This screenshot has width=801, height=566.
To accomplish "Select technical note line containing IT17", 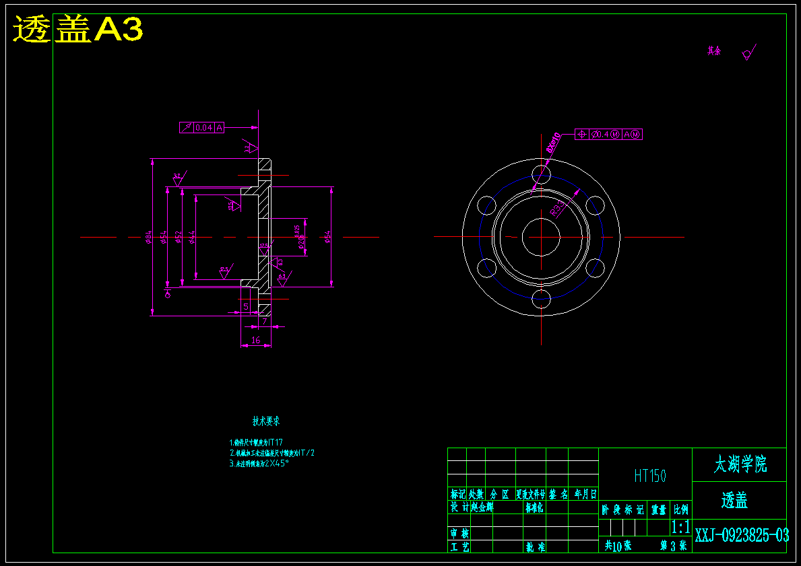I will 257,442.
